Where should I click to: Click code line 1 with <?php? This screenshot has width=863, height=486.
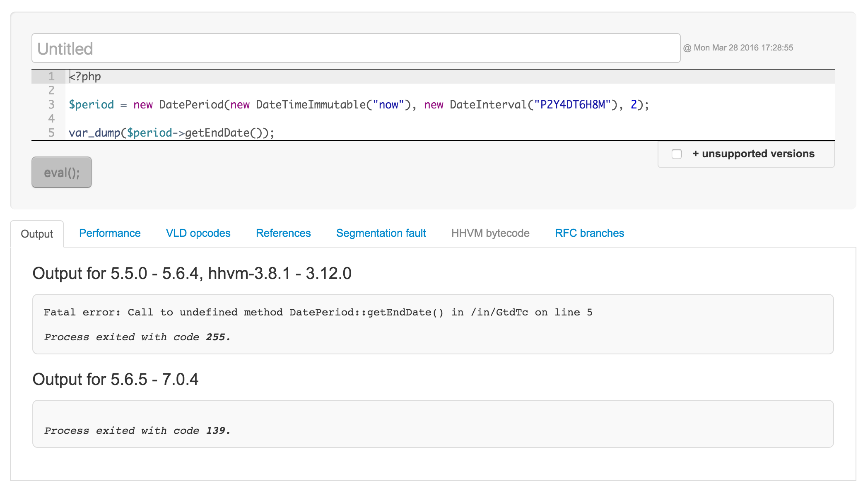click(433, 77)
